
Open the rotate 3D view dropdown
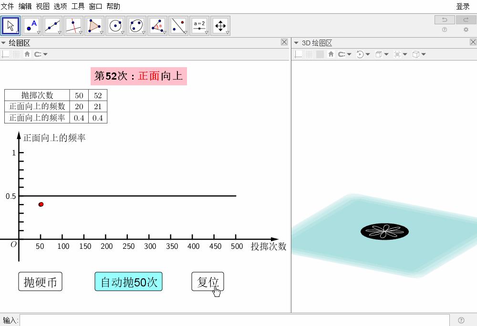coord(368,54)
